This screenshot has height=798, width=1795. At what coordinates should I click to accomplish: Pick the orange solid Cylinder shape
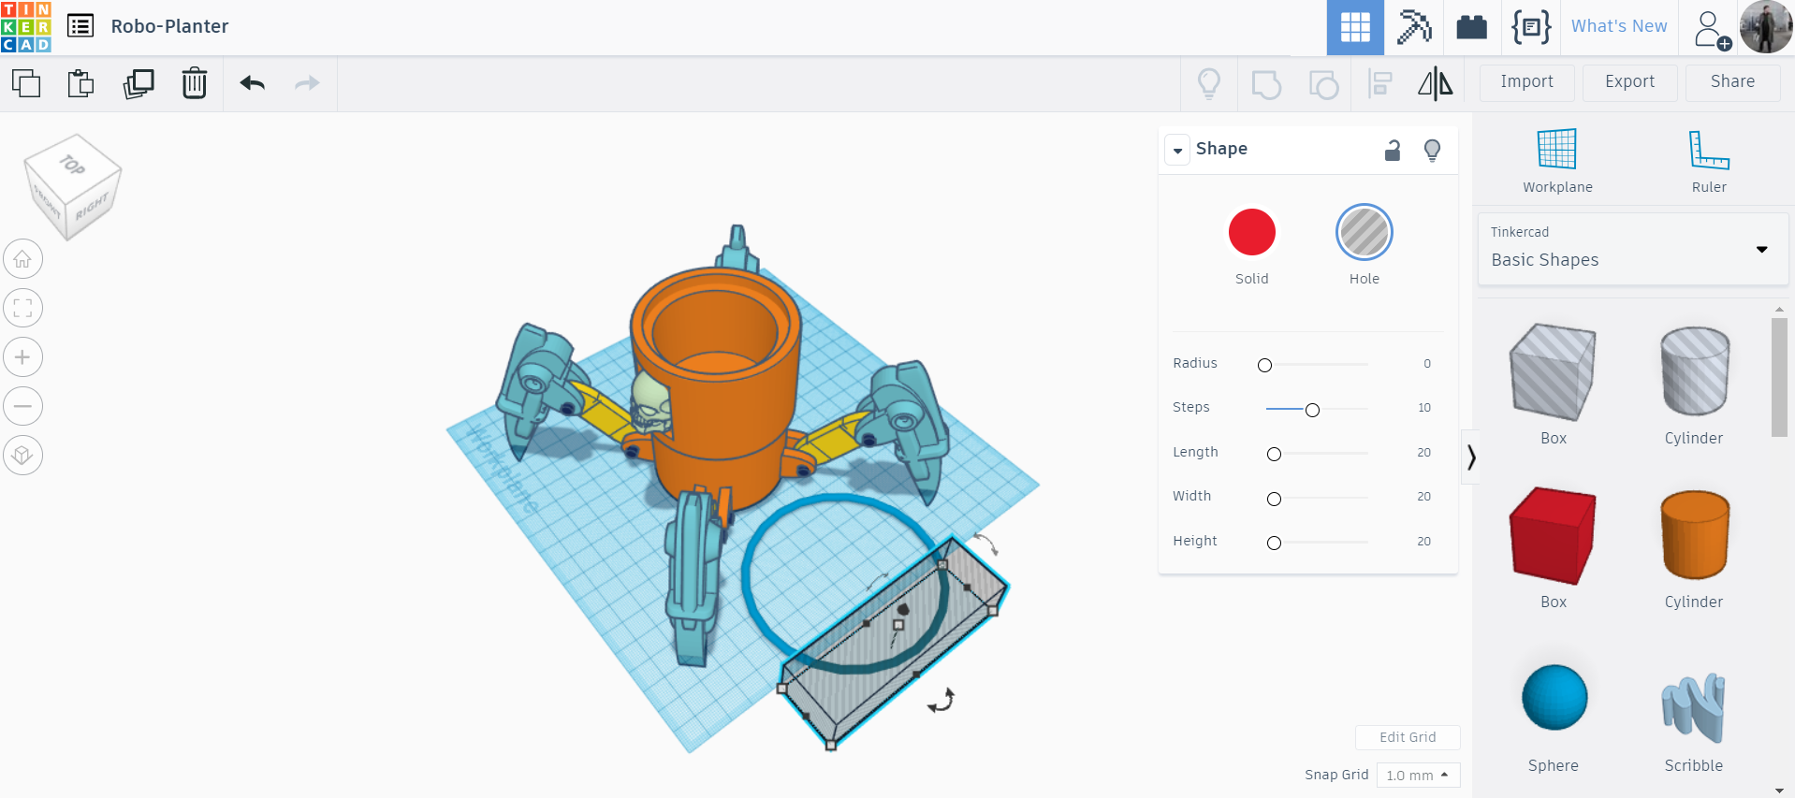1695,535
